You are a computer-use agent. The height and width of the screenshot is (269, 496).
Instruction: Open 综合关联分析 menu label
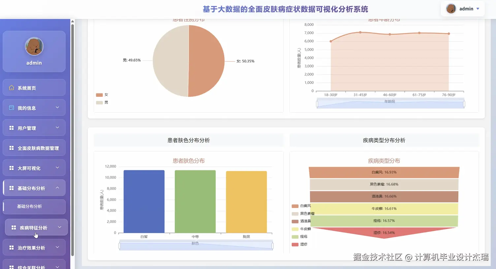[x=31, y=267]
